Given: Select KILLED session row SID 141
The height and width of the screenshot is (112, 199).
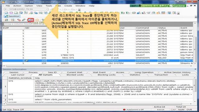Looking at the screenshot, I should click(x=97, y=58).
